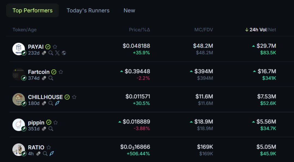Open PAYAI's website globe icon
The width and height of the screenshot is (294, 162).
point(64,53)
